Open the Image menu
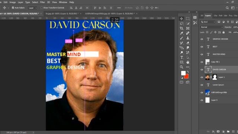Image resolution: width=238 pixels, height=134 pixels. coord(13,2)
